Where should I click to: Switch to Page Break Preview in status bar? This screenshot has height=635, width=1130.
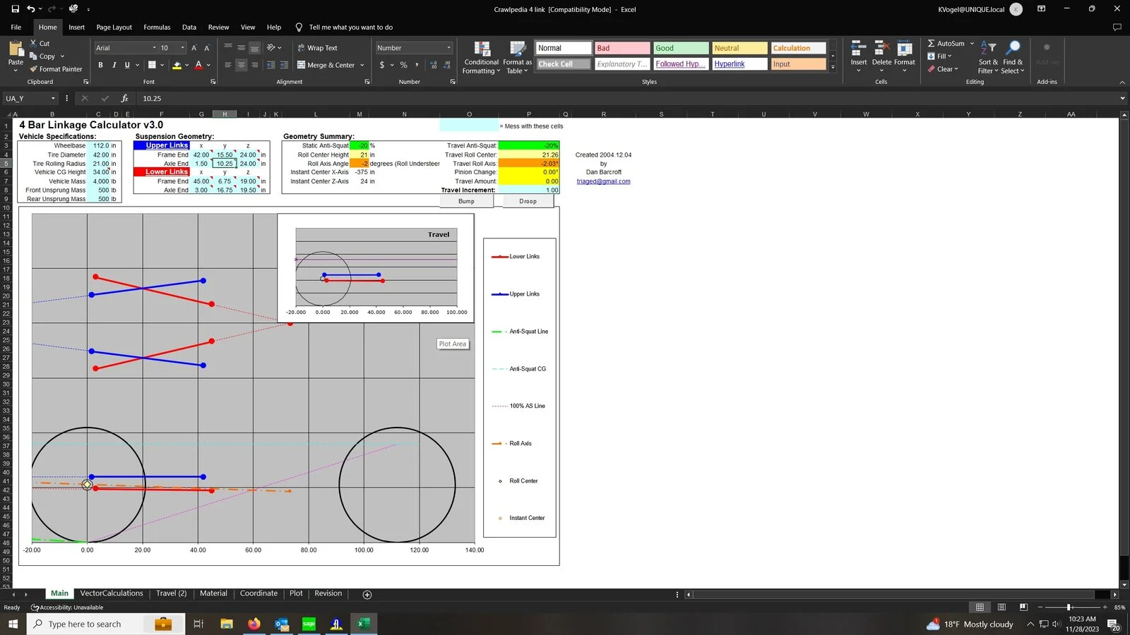point(1023,607)
